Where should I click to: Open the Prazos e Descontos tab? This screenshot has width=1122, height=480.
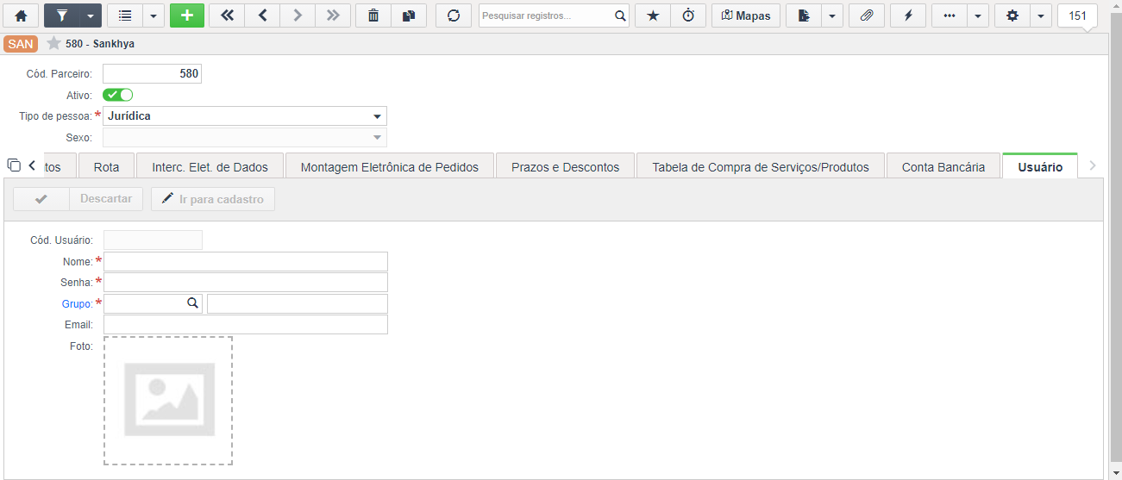(565, 167)
